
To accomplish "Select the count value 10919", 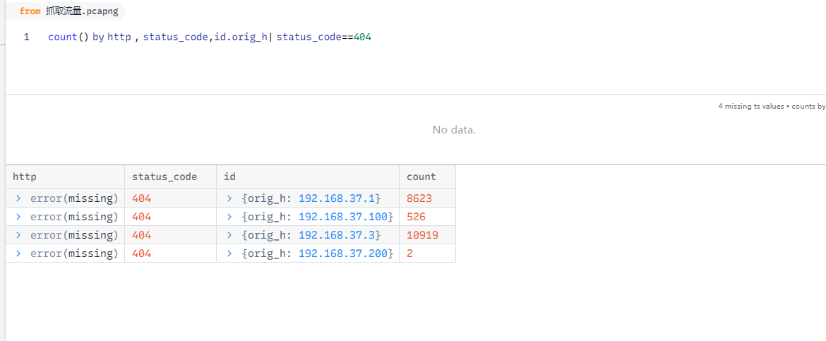I will 421,235.
